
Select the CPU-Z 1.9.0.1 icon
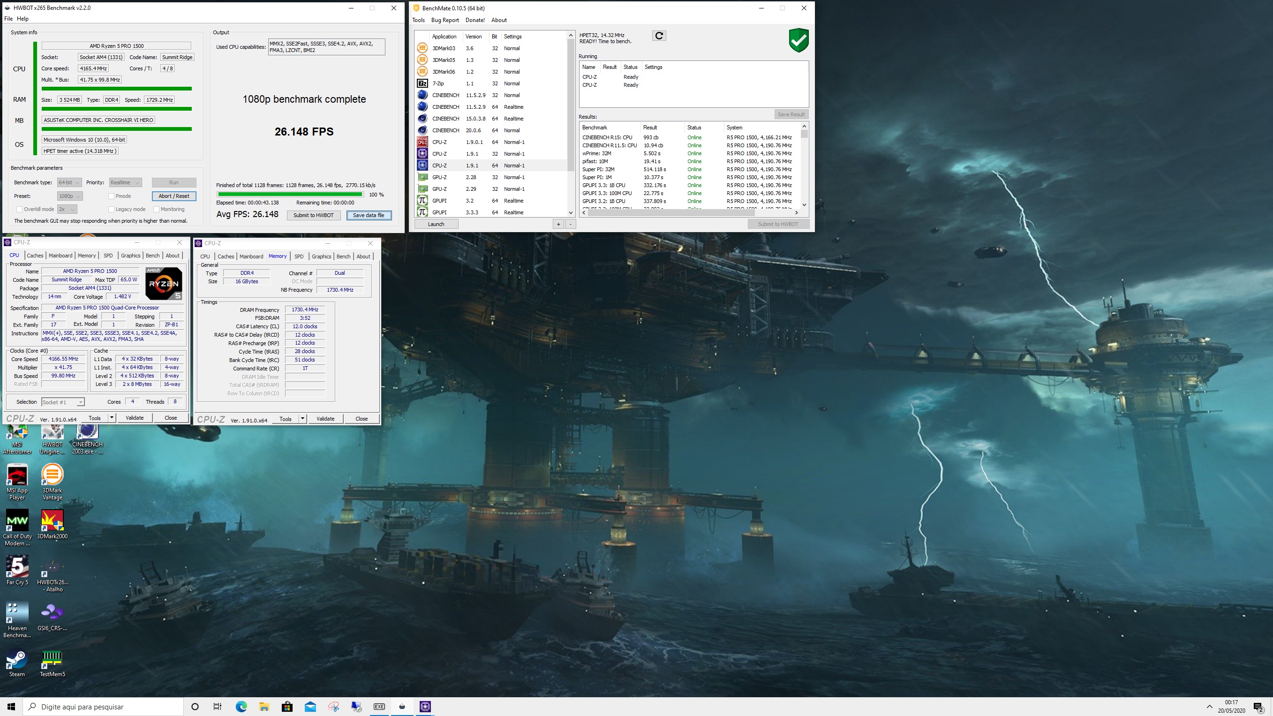[x=422, y=142]
